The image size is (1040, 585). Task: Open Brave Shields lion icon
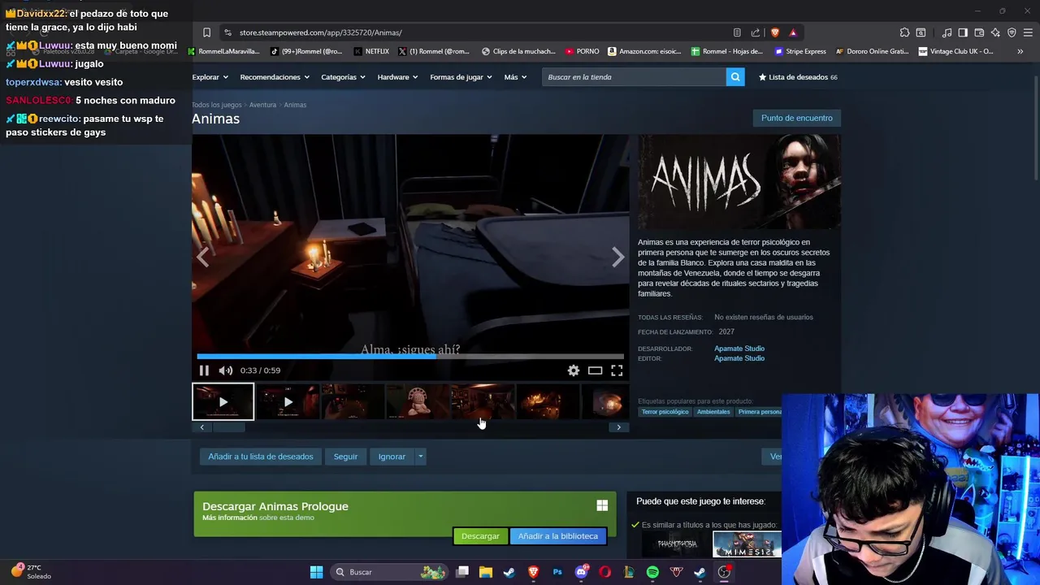coord(775,32)
